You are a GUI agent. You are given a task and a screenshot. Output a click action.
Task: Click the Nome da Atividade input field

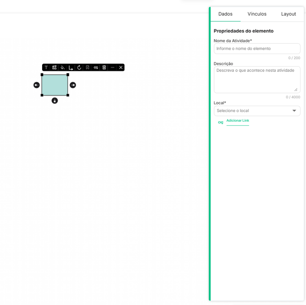coord(257,49)
